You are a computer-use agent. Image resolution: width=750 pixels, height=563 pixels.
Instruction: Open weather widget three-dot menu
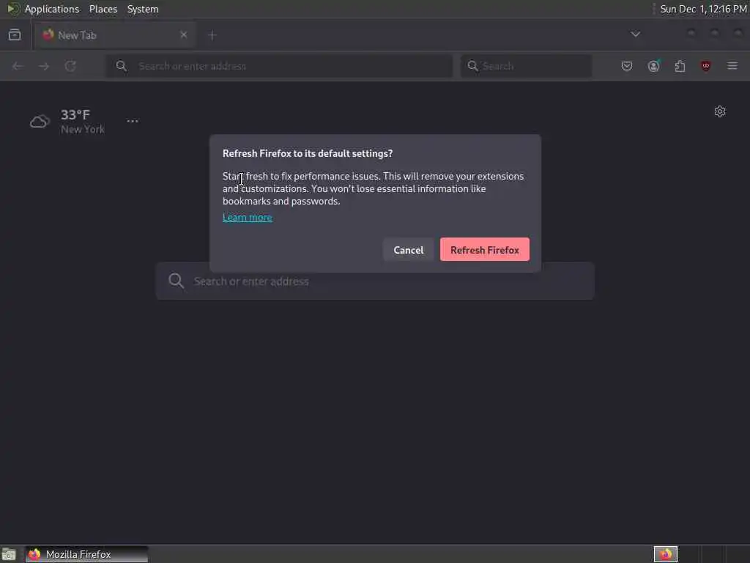click(x=133, y=121)
